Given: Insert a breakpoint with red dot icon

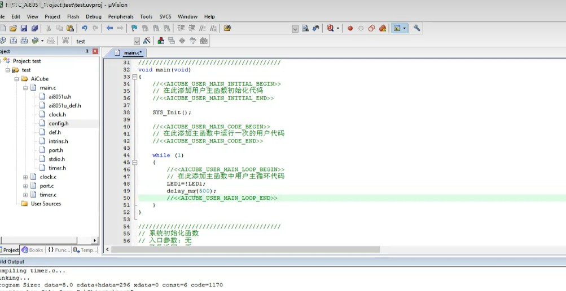Looking at the screenshot, I should point(350,28).
